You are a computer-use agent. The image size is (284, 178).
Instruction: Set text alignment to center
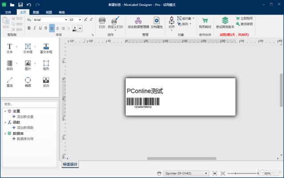click(58, 28)
